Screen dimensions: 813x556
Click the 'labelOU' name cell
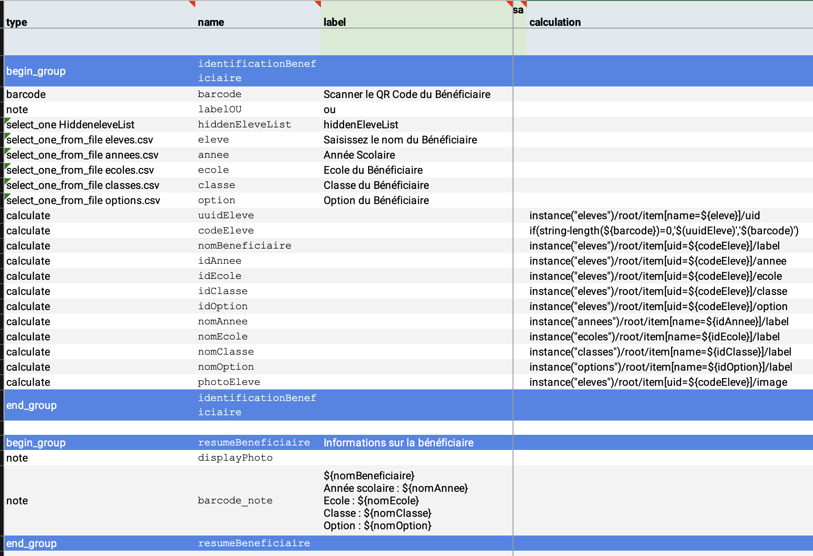[258, 109]
